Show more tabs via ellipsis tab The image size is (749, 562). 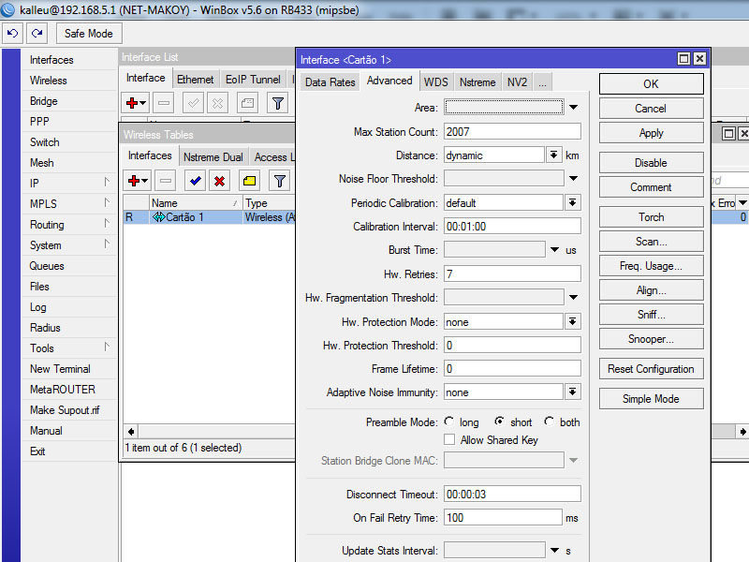(542, 82)
